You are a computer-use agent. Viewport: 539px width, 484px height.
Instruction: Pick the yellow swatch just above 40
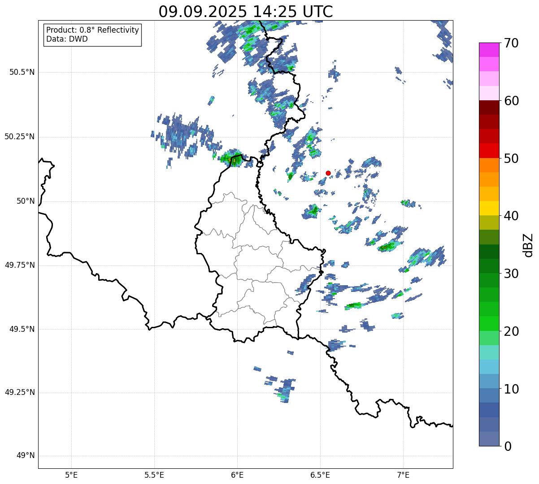[489, 208]
